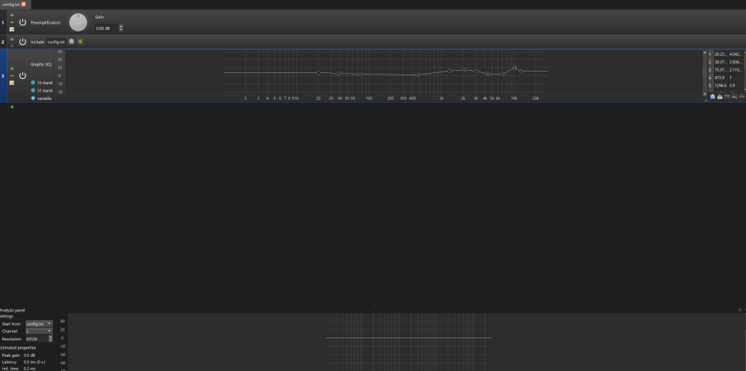Click the Include config.txt file field
746x371 pixels.
pos(56,42)
